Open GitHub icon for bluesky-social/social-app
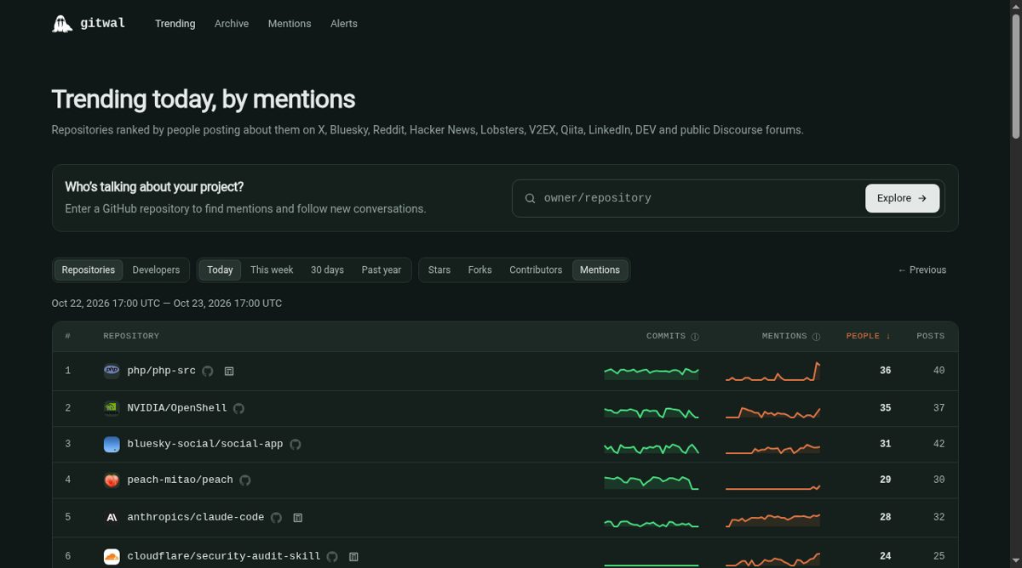Image resolution: width=1022 pixels, height=568 pixels. 296,444
